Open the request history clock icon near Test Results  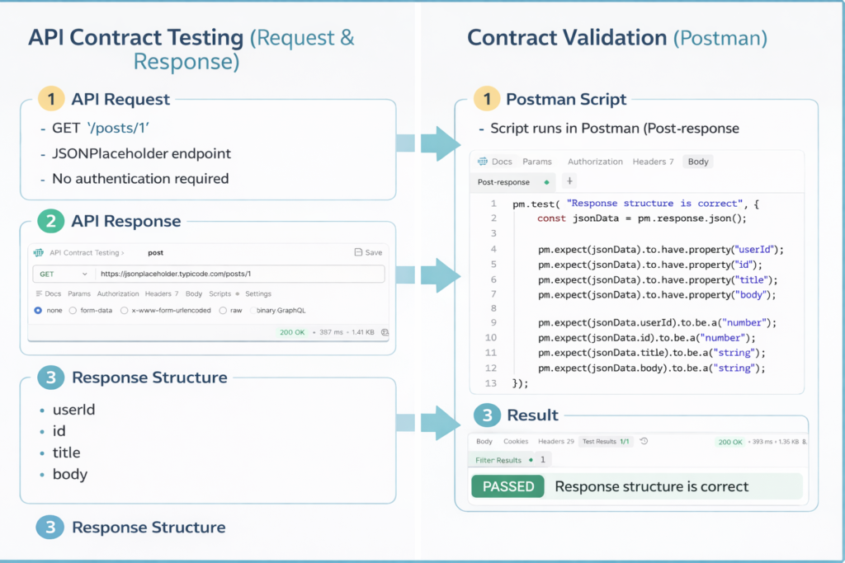coord(644,441)
